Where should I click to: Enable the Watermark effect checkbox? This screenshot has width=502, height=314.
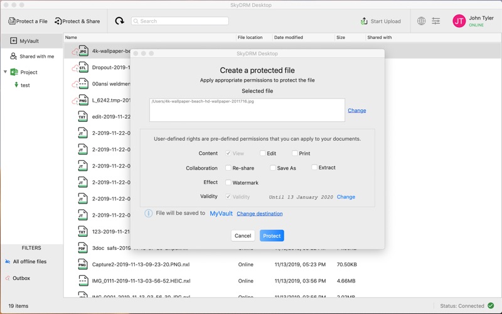tap(228, 182)
